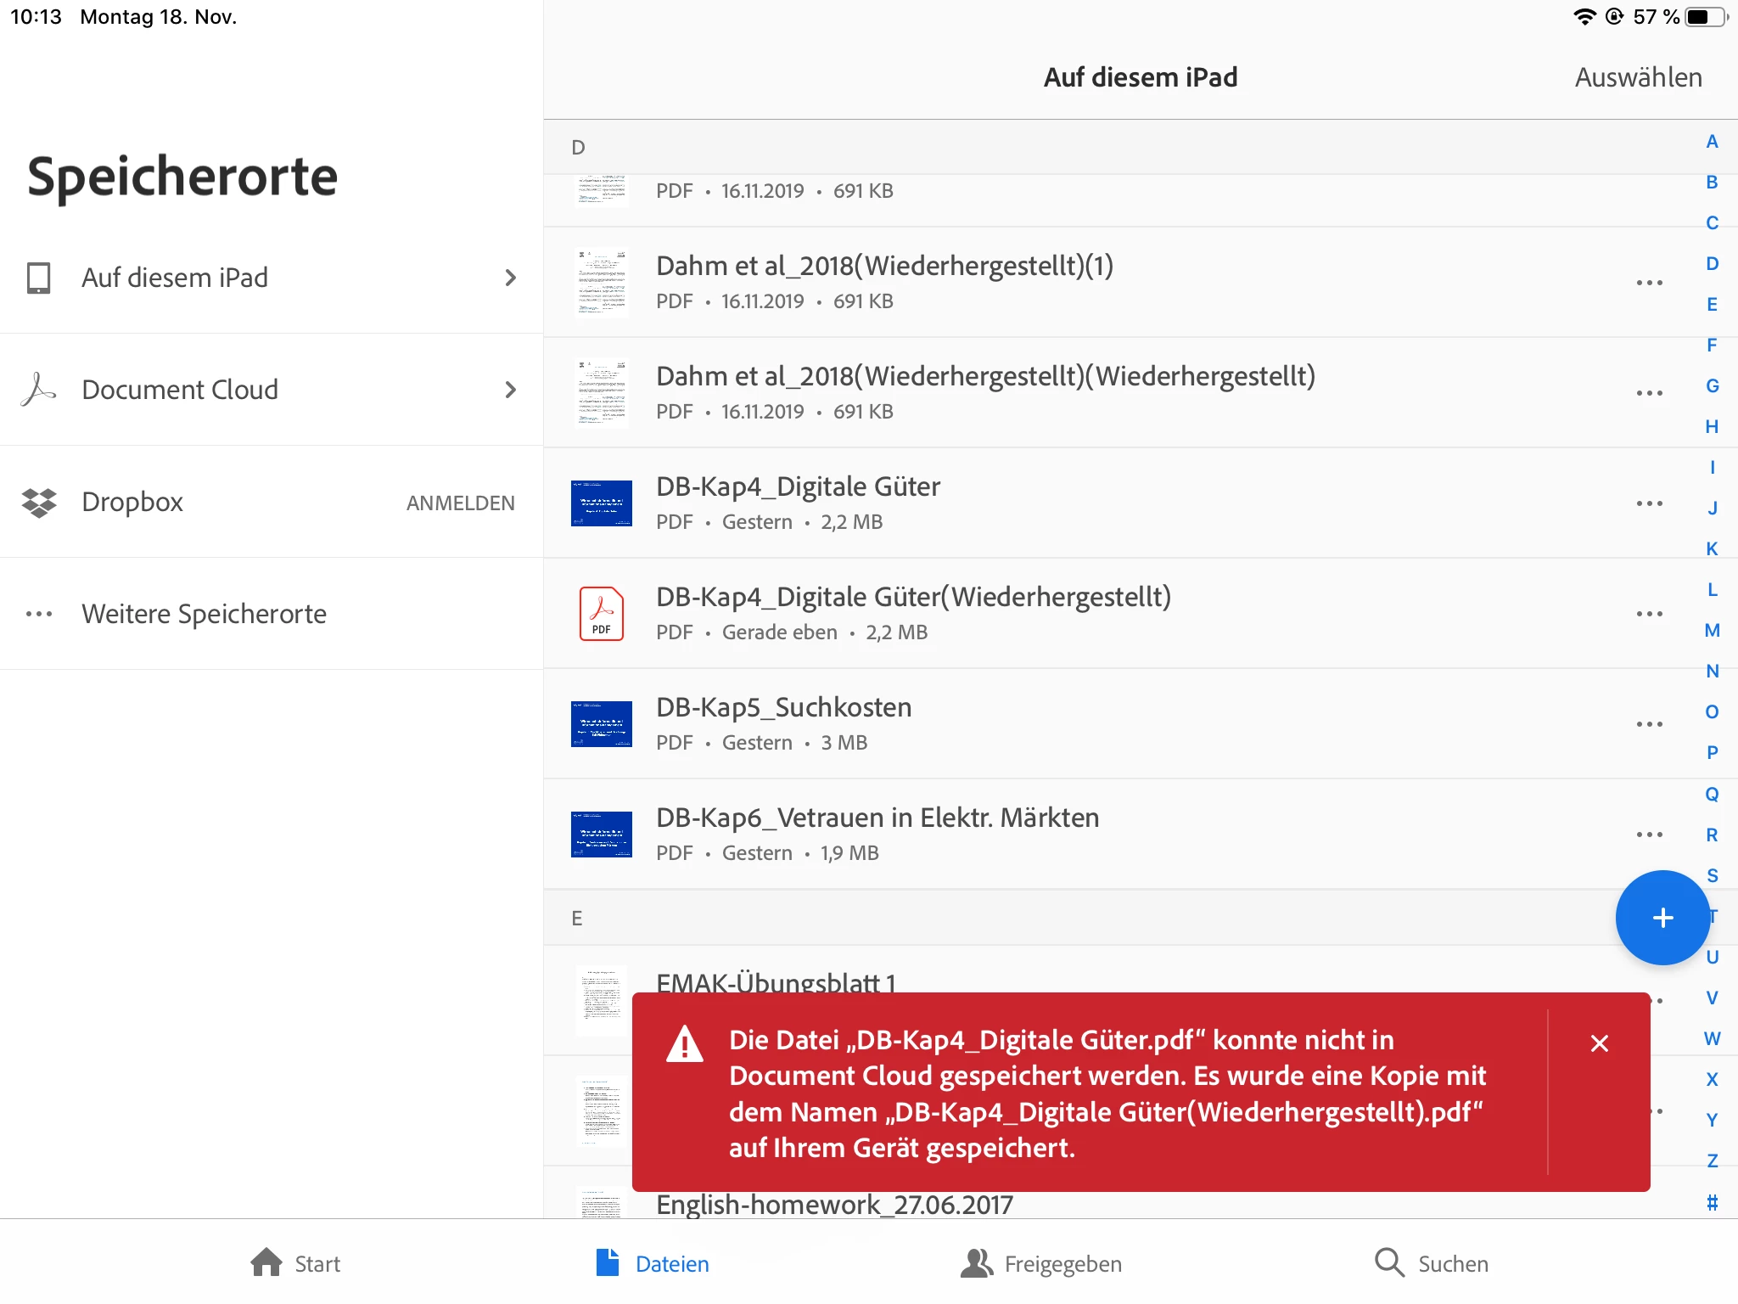
Task: Open the DB-Kap4_Digitale Güter PDF thumbnail
Action: [x=601, y=503]
